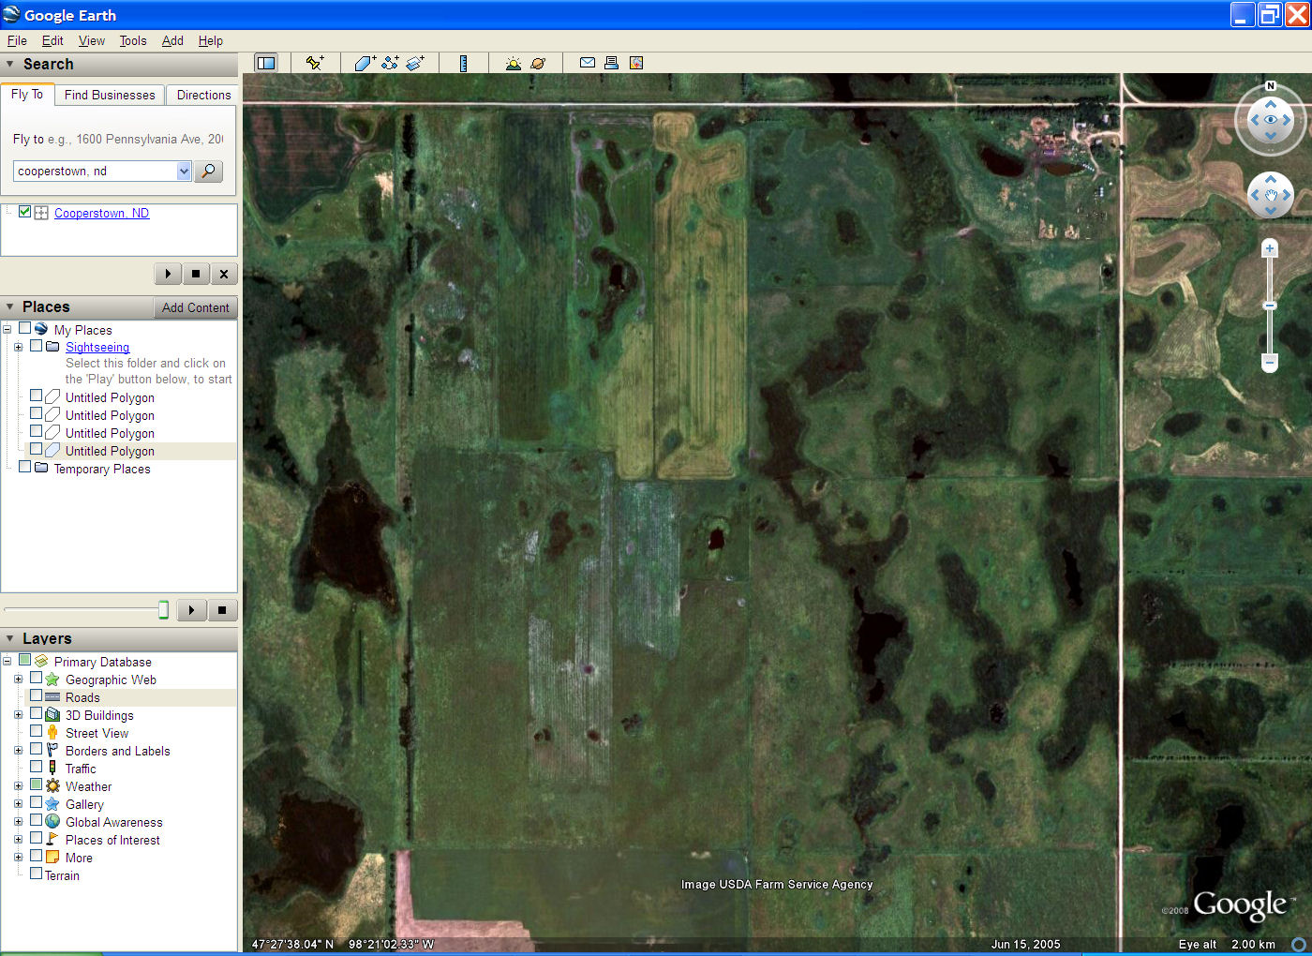Switch to Find Businesses tab
Viewport: 1312px width, 956px height.
[x=110, y=95]
